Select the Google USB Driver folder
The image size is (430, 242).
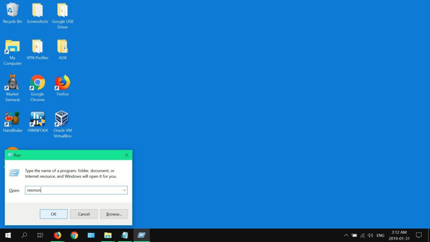tap(62, 16)
